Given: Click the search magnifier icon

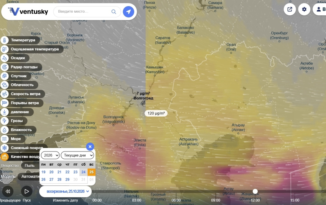Looking at the screenshot, I should 114,11.
